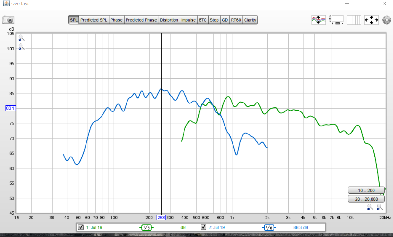
Task: Switch to the Step tab
Action: [x=214, y=20]
